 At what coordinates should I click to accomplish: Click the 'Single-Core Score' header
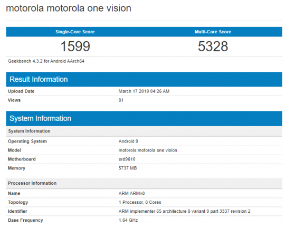[75, 32]
